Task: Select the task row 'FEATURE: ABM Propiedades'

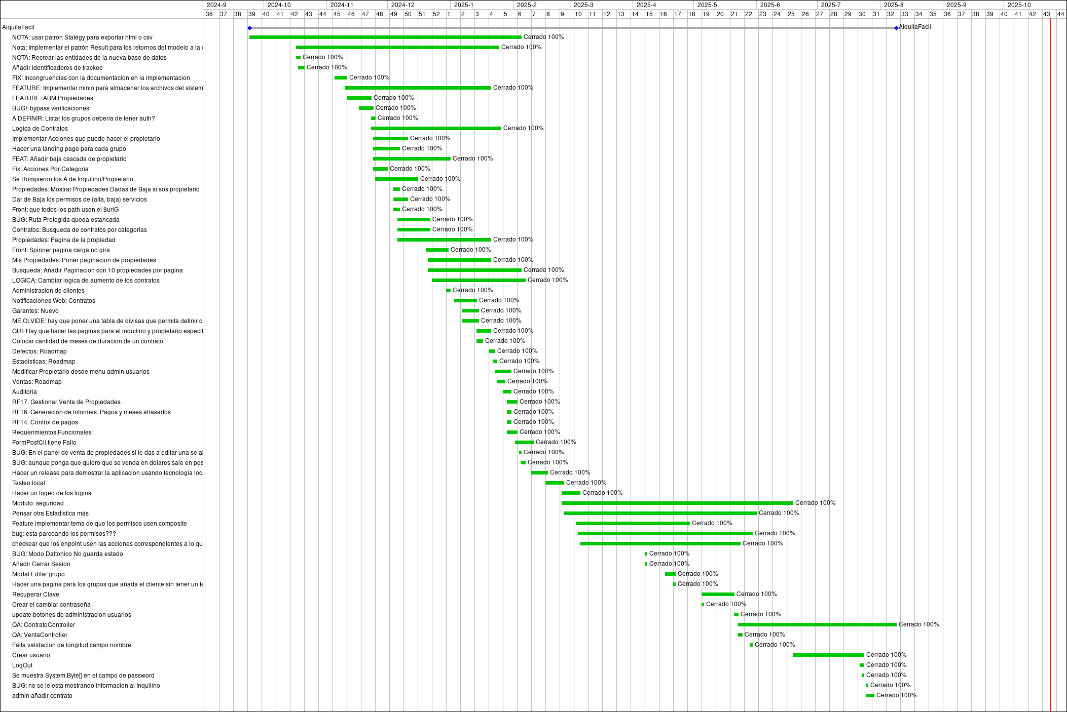Action: (x=52, y=98)
